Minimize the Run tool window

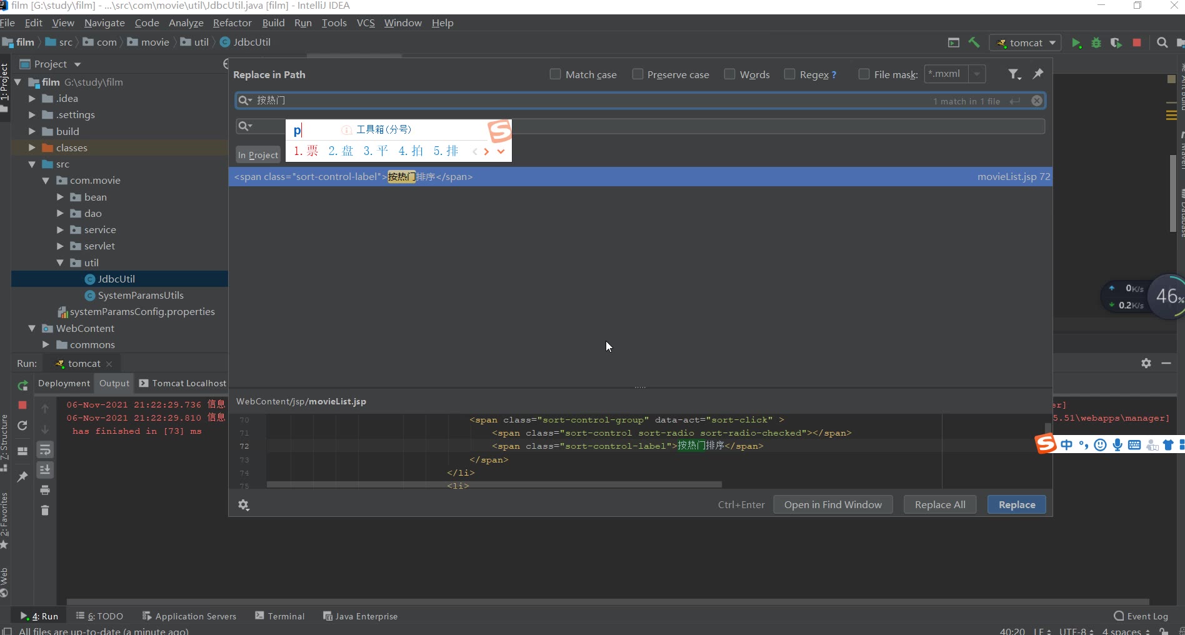[x=1166, y=363]
